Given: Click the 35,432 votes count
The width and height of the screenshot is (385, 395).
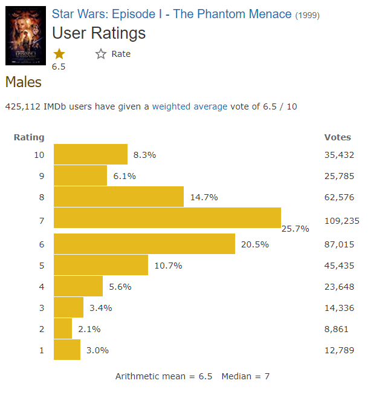Looking at the screenshot, I should (x=339, y=155).
